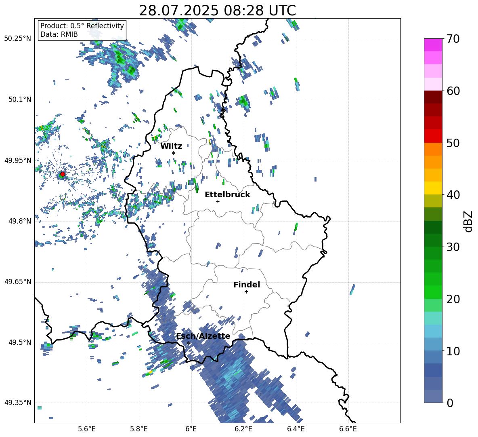Click the red radar site marker dot
The image size is (478, 437).
point(63,174)
